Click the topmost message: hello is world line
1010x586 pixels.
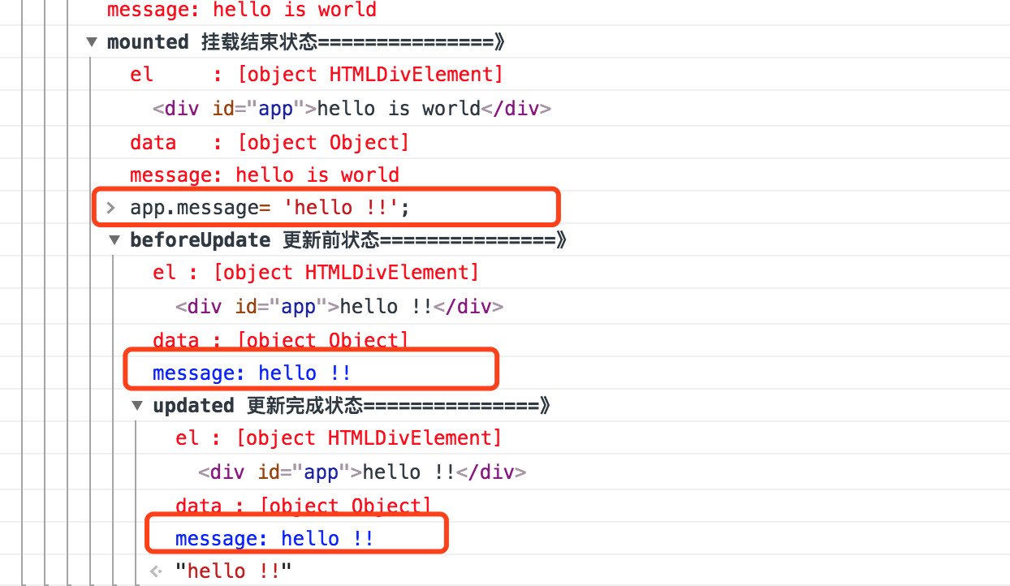[242, 10]
